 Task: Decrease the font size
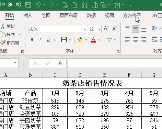pyautogui.click(x=114, y=28)
